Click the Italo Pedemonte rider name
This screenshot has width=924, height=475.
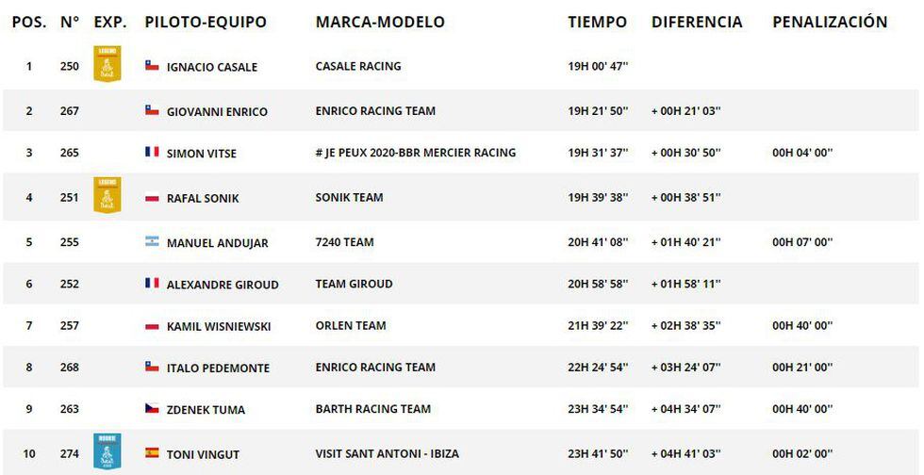point(218,368)
